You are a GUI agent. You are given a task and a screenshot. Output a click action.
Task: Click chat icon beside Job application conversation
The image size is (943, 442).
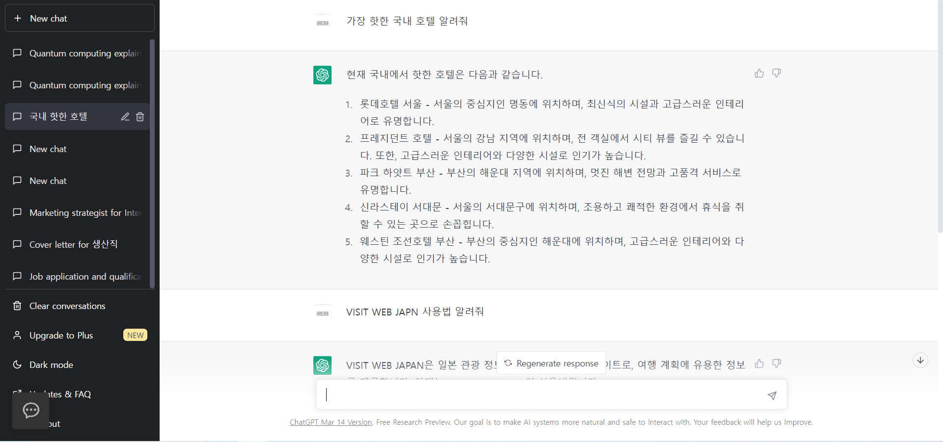pos(17,276)
